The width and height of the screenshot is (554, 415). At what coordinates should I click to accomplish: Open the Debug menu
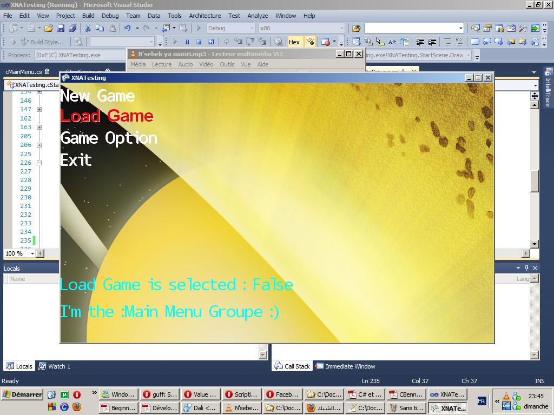click(110, 16)
